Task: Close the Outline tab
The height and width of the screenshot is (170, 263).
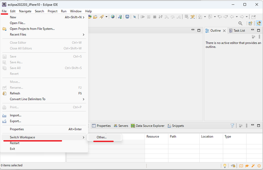Action: [225, 31]
